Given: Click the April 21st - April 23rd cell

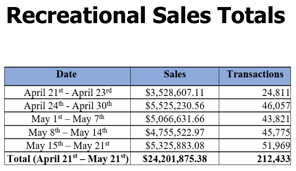Looking at the screenshot, I should pos(68,93).
